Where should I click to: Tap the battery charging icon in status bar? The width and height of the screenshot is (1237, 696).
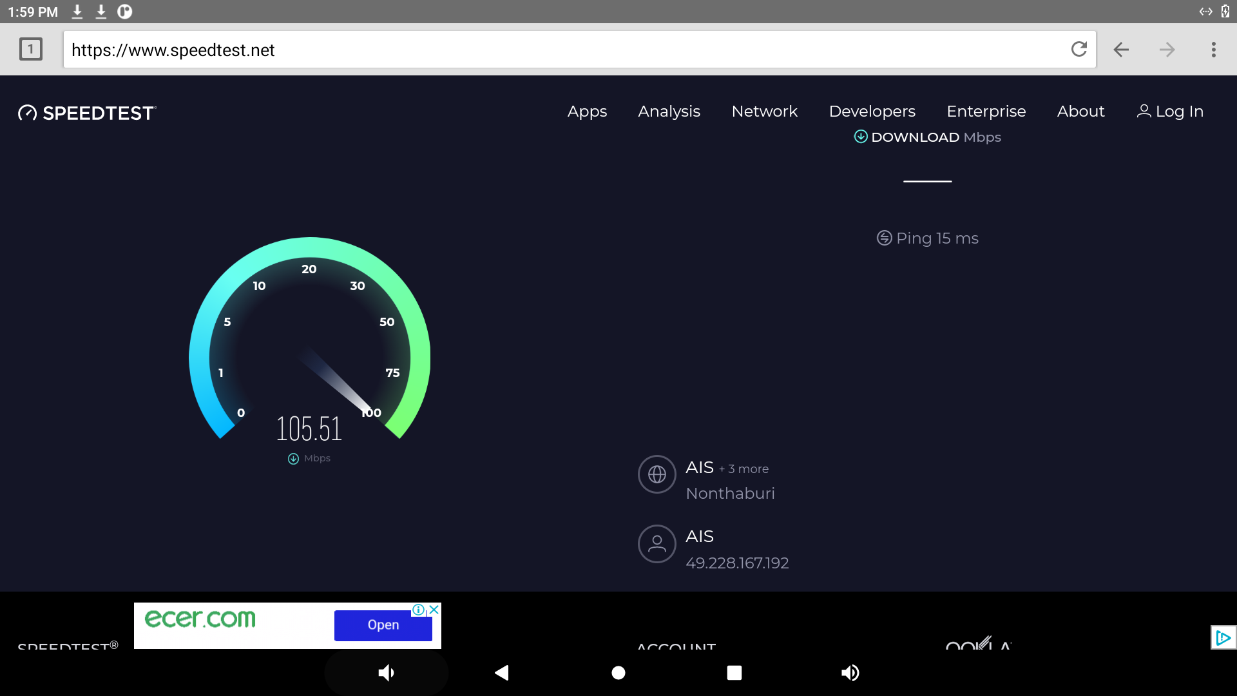1225,12
